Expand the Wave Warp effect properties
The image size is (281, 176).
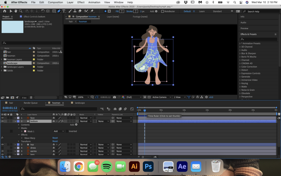[22, 138]
